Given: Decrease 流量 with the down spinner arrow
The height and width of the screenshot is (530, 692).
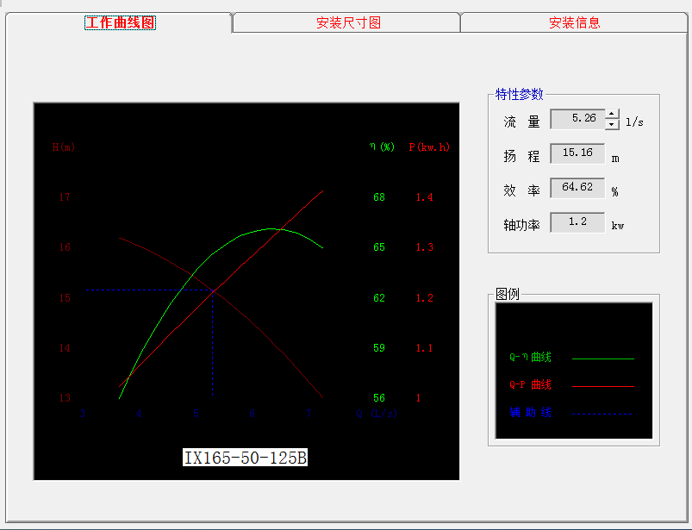Looking at the screenshot, I should [x=612, y=124].
